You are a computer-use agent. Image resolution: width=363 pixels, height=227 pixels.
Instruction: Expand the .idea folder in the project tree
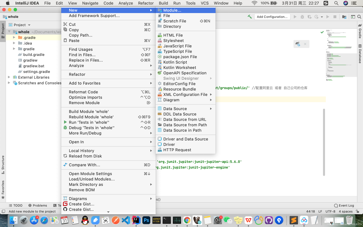(14, 43)
